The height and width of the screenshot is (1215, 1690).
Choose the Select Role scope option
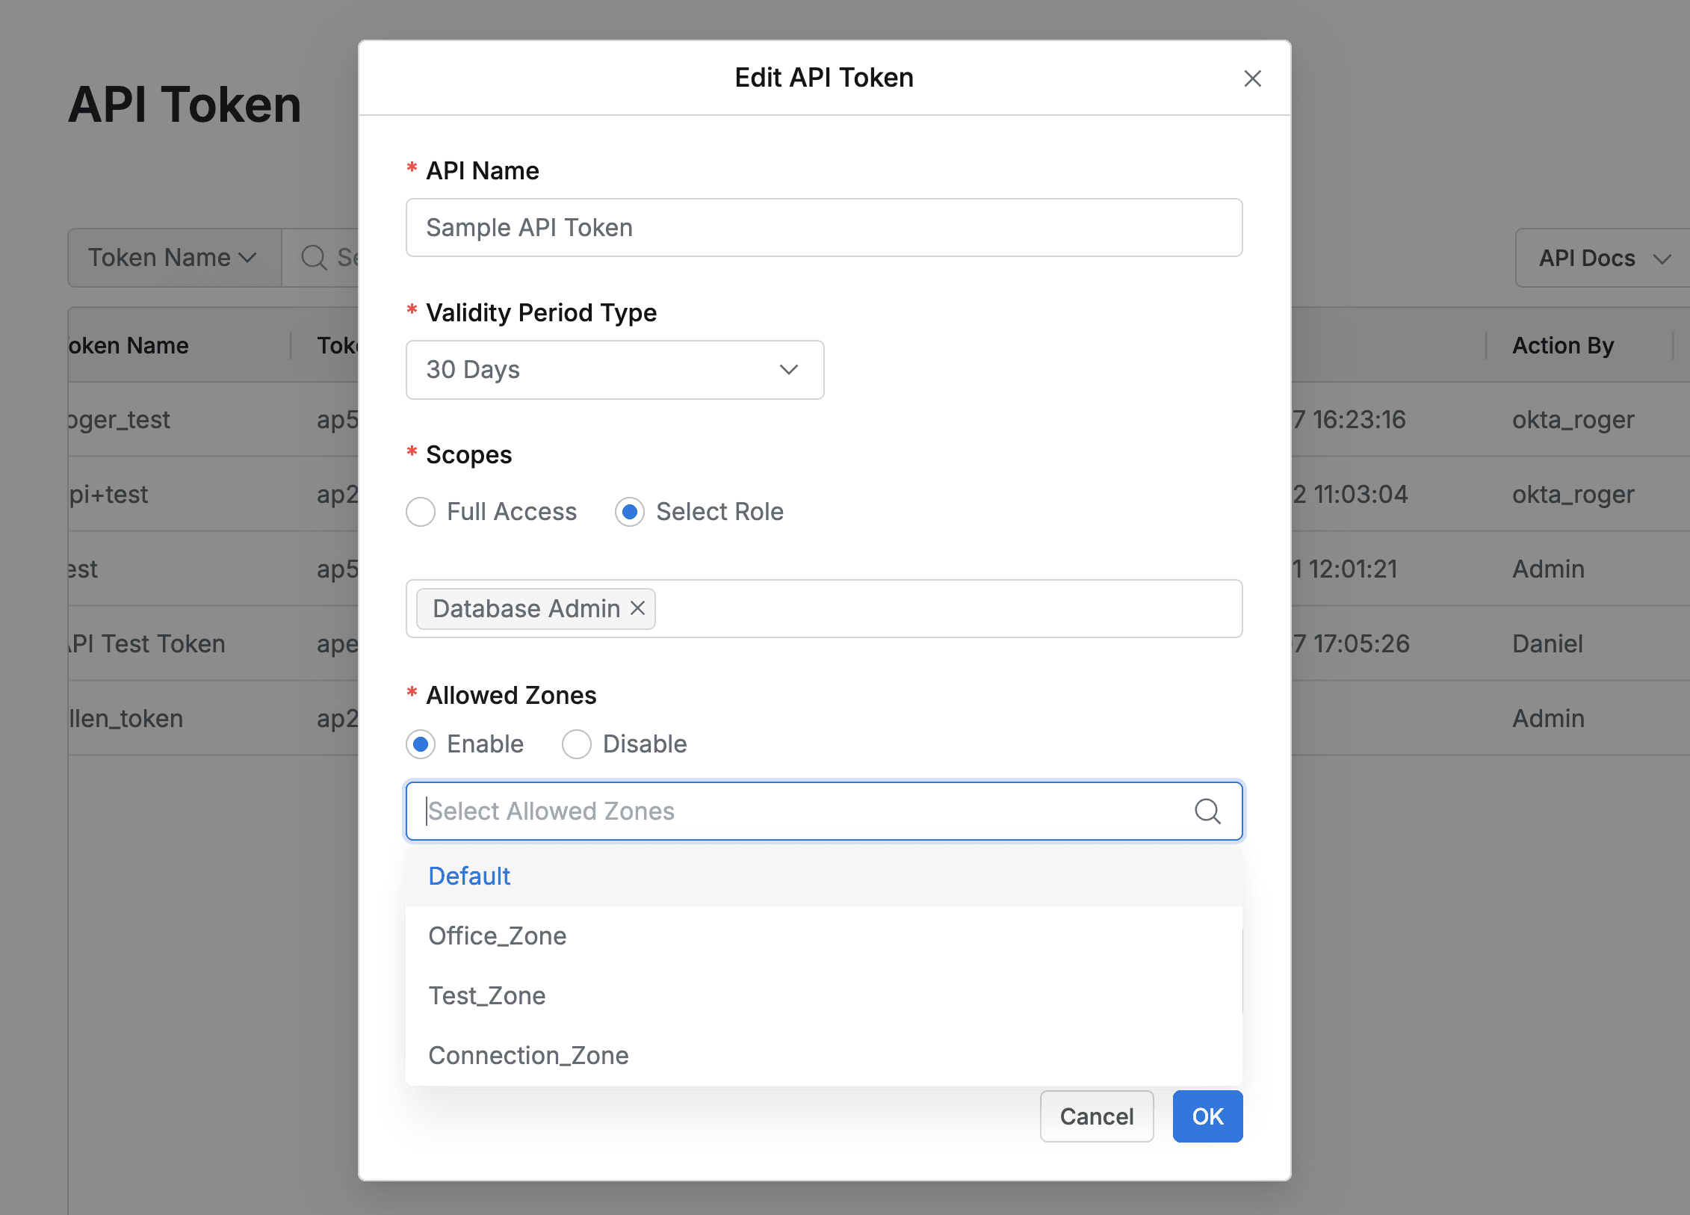(x=630, y=512)
